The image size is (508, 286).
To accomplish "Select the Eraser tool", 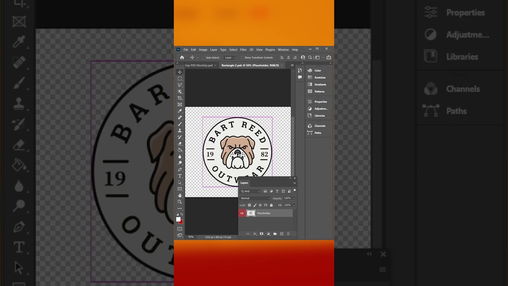I will click(x=180, y=143).
